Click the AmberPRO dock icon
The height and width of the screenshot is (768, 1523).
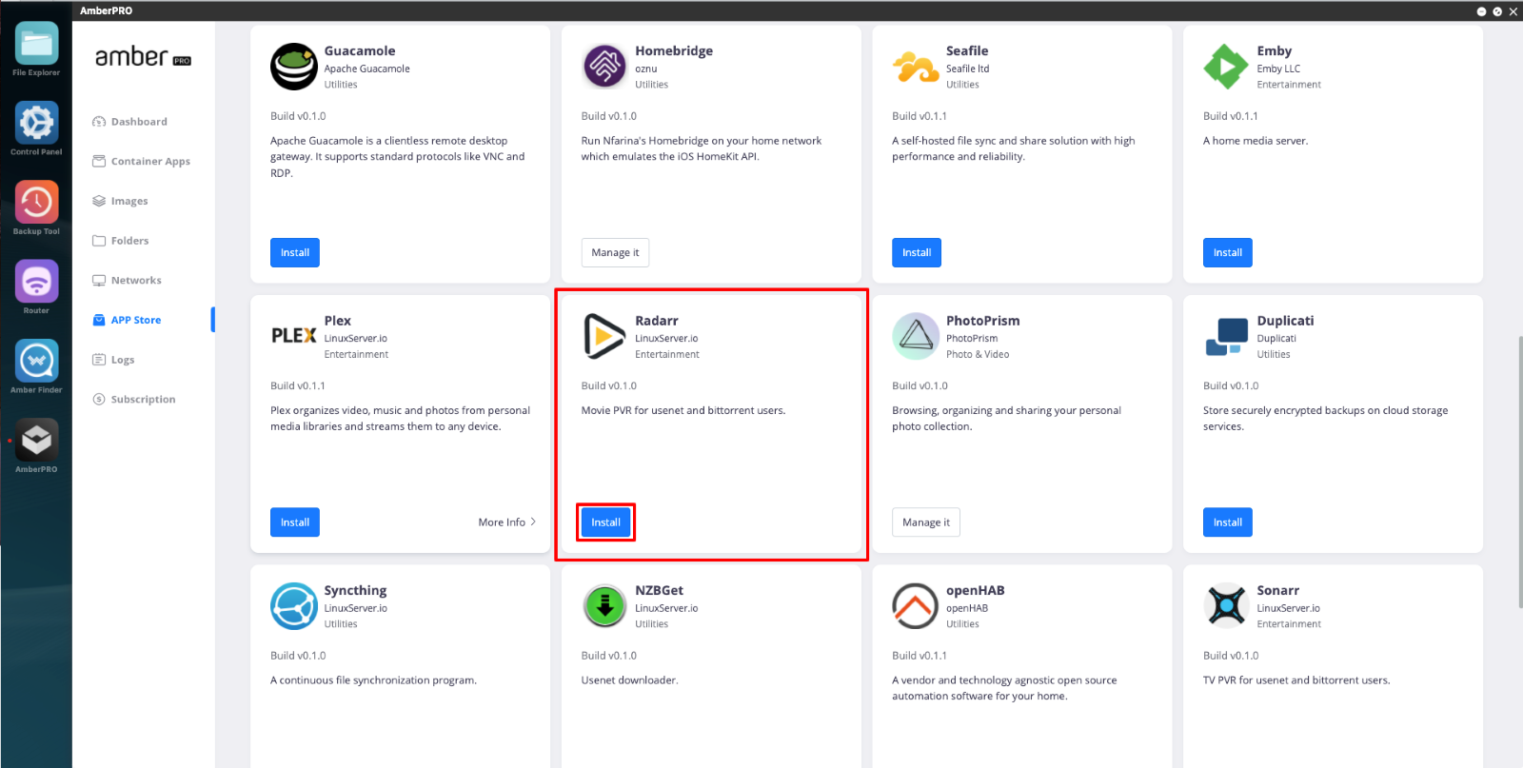[36, 440]
